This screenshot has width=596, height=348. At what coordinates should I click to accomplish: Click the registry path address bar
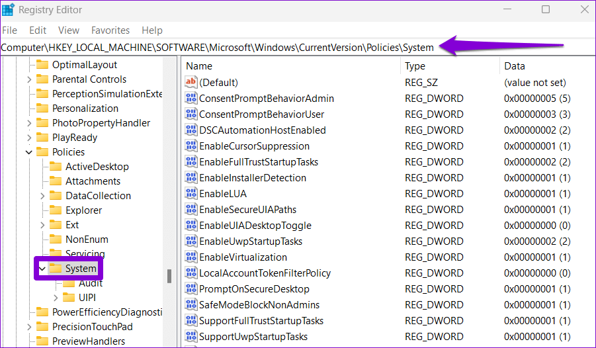298,48
